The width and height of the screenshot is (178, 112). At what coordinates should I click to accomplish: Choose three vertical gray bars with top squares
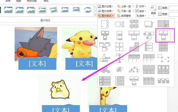click(x=149, y=81)
